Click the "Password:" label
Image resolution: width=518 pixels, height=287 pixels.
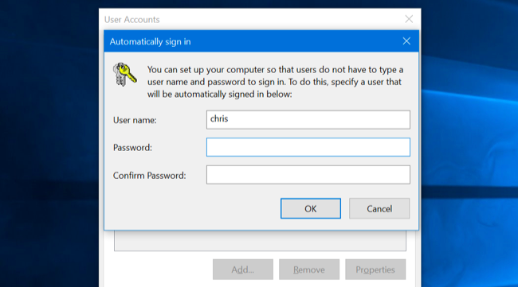tap(132, 148)
